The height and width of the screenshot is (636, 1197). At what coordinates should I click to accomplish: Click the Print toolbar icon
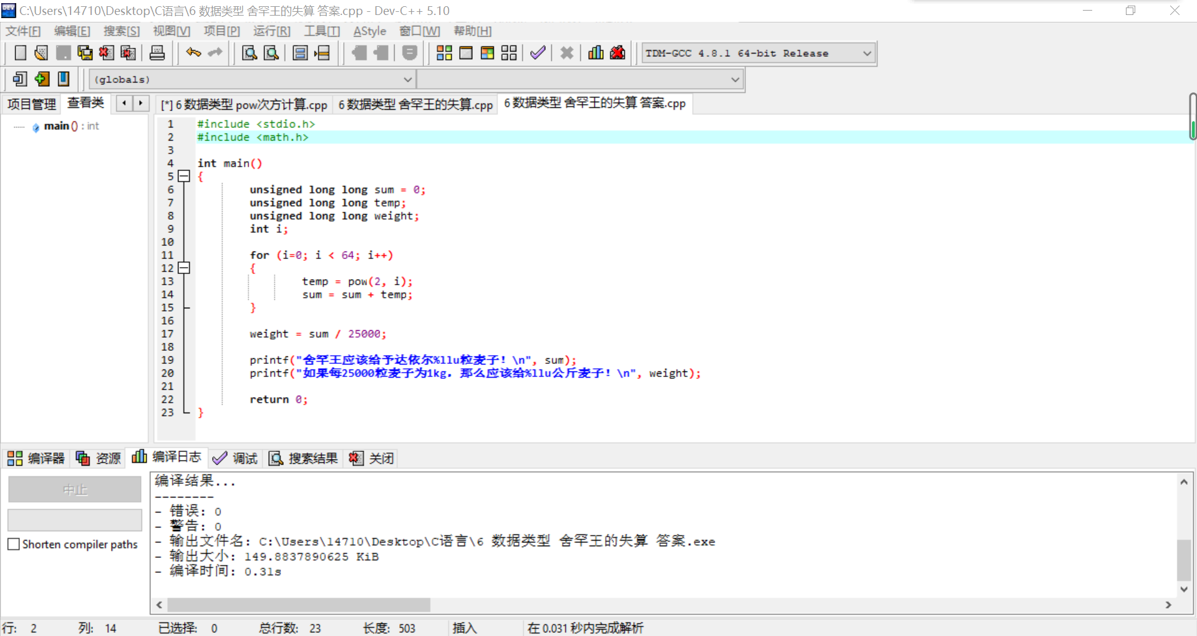click(x=157, y=53)
